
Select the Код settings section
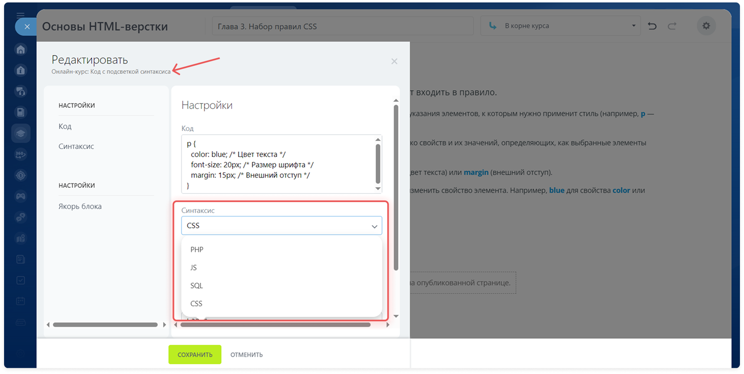click(x=65, y=126)
